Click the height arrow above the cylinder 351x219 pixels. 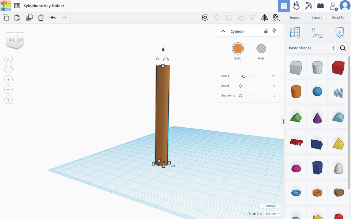pos(163,49)
